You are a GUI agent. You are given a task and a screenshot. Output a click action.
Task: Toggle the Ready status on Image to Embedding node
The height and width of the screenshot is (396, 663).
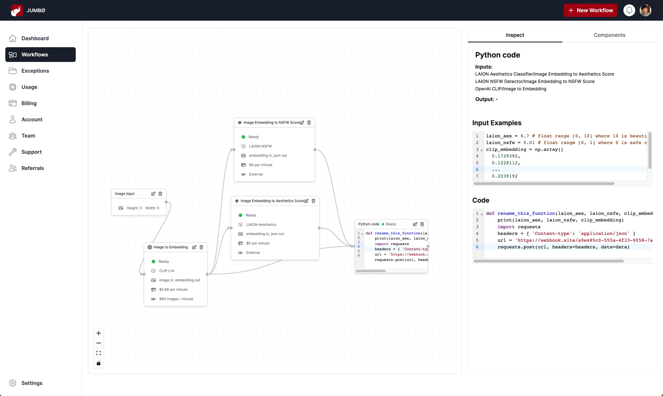coord(154,261)
